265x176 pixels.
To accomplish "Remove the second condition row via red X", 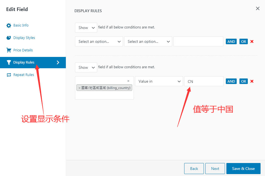I will [252, 81].
